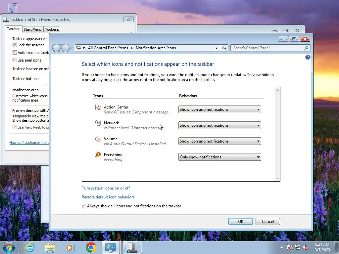
Task: Open Turn system icons on or off link
Action: [x=106, y=188]
